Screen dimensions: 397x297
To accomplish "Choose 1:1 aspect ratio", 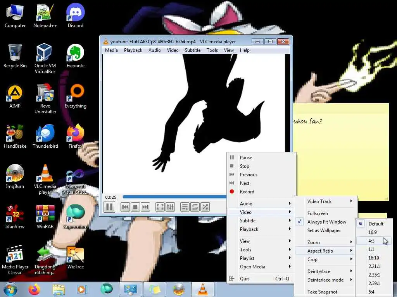I will click(374, 249).
